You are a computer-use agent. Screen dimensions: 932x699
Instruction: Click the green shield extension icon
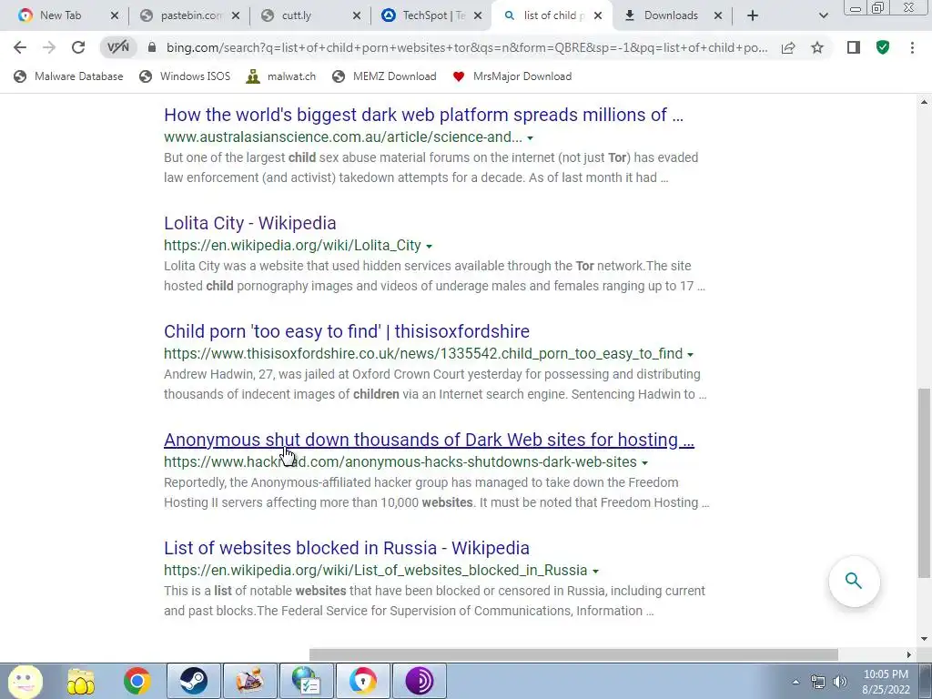click(883, 47)
